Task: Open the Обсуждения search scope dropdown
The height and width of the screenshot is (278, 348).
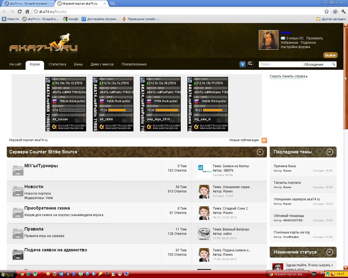Action: tap(316, 64)
